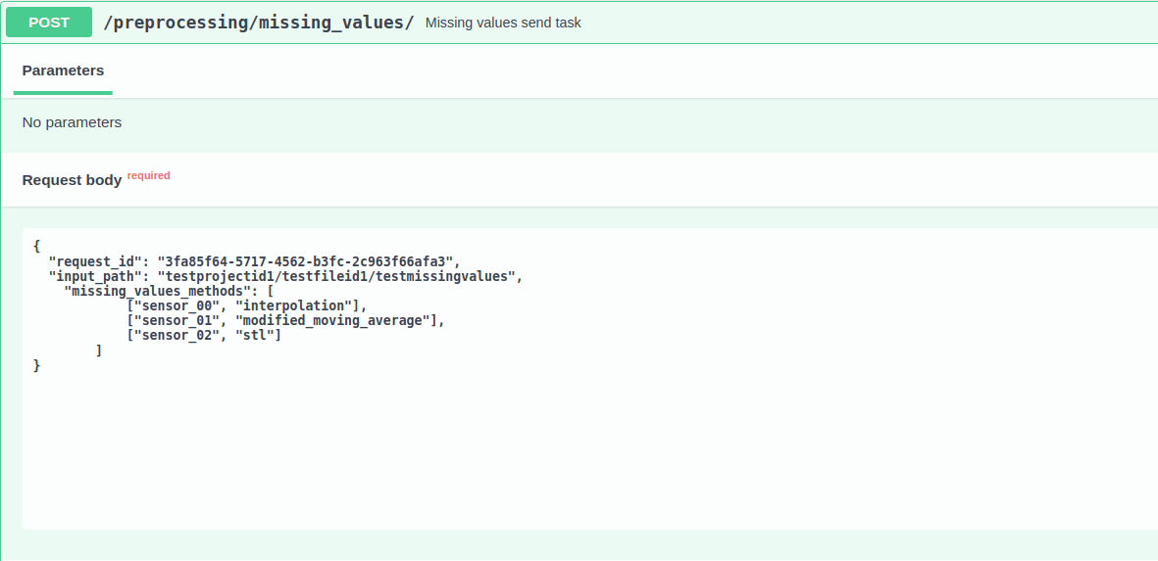Screen dimensions: 1158x561
Task: Click the testprojectid1/testfileid1/testmissingvalues path value
Action: [336, 276]
